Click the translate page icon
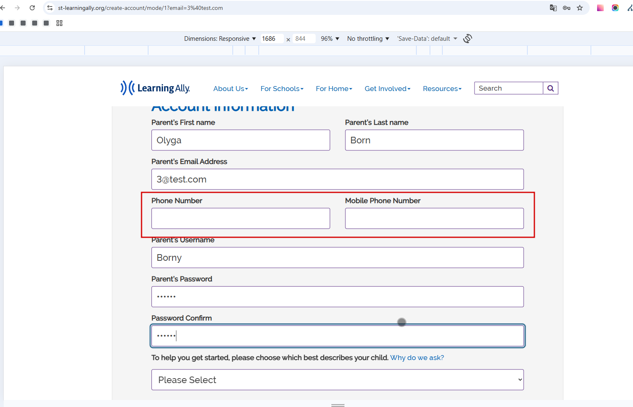This screenshot has width=633, height=407. click(553, 8)
